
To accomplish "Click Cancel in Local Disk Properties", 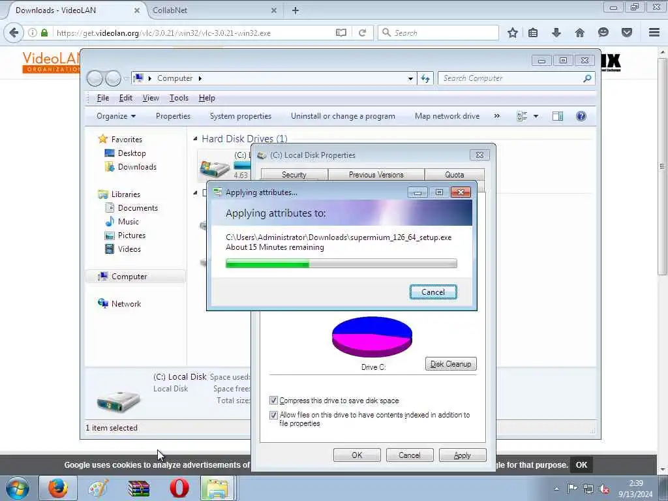I will click(x=410, y=455).
